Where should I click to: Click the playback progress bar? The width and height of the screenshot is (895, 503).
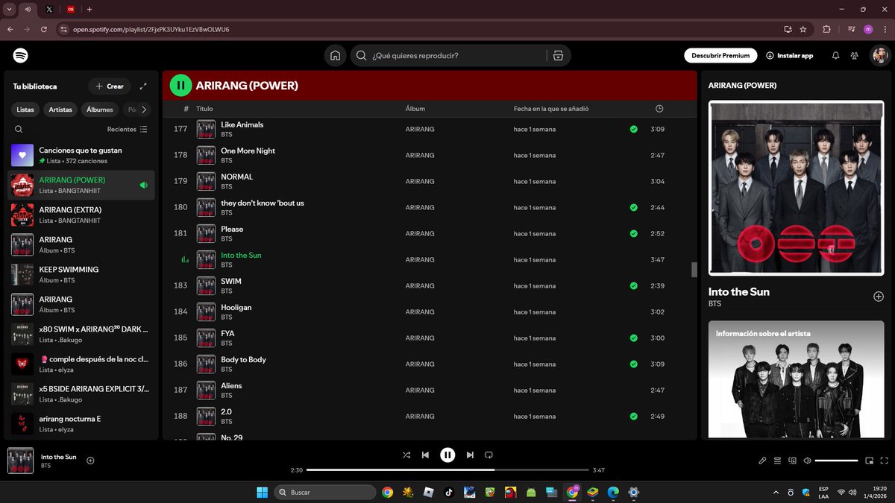click(x=447, y=470)
